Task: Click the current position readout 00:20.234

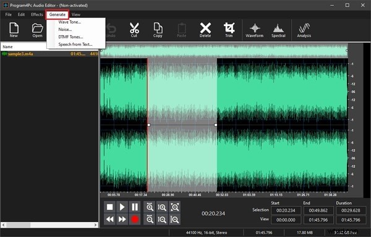Action: (213, 213)
